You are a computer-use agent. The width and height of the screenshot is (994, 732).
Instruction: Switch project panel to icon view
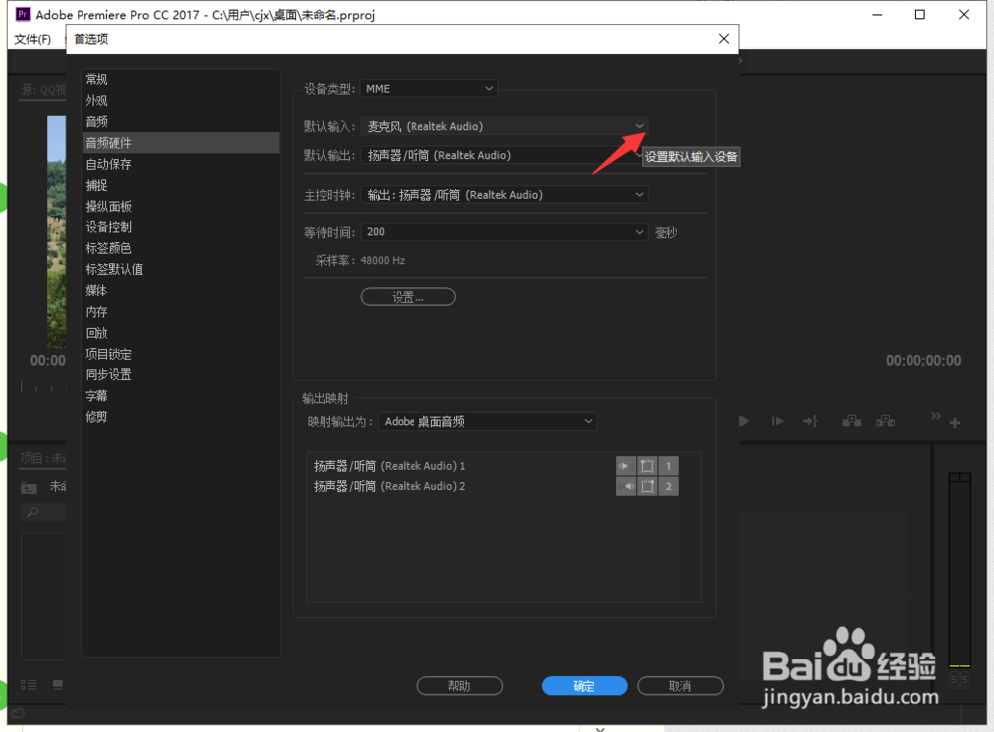58,685
